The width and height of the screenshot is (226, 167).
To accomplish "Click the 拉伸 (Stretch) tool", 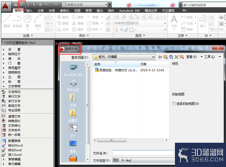I will click(63, 30).
